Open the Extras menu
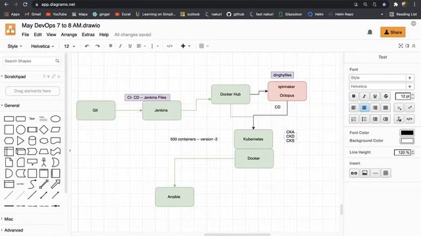 [88, 35]
